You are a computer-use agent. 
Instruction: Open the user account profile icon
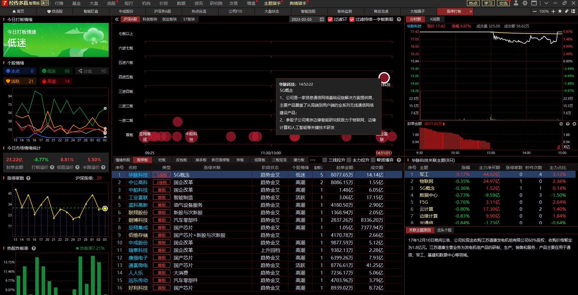pos(516,3)
